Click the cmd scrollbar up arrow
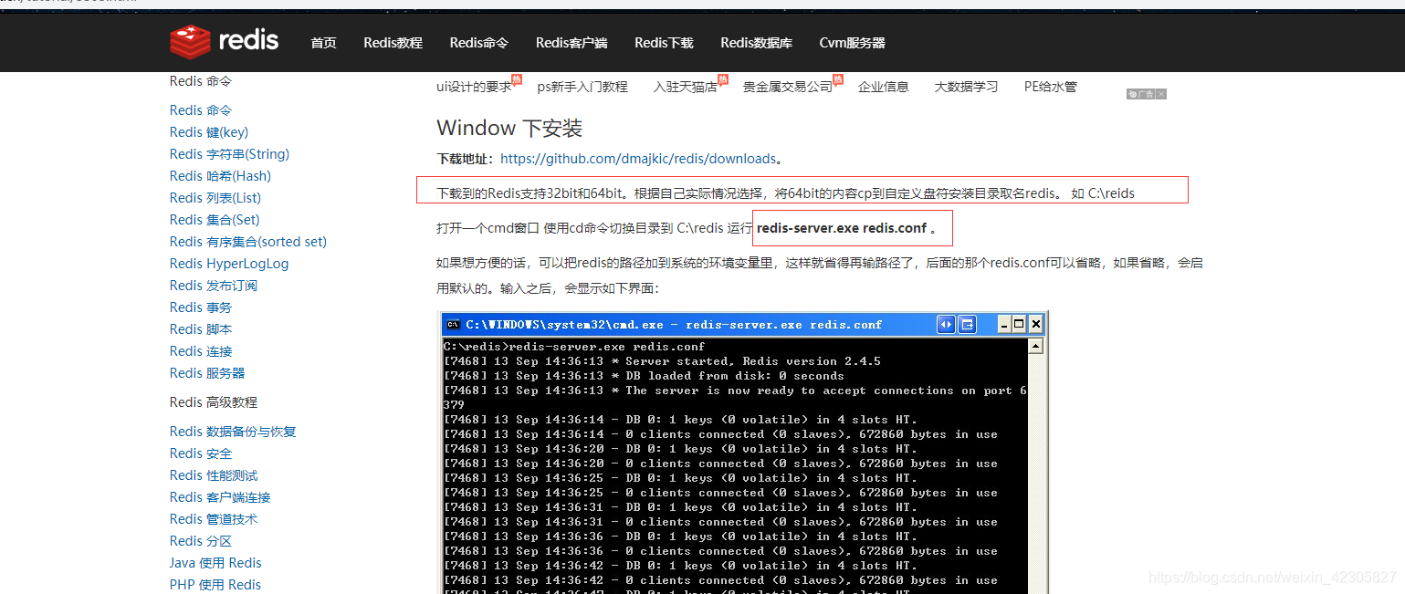The width and height of the screenshot is (1405, 594). pyautogui.click(x=1035, y=347)
